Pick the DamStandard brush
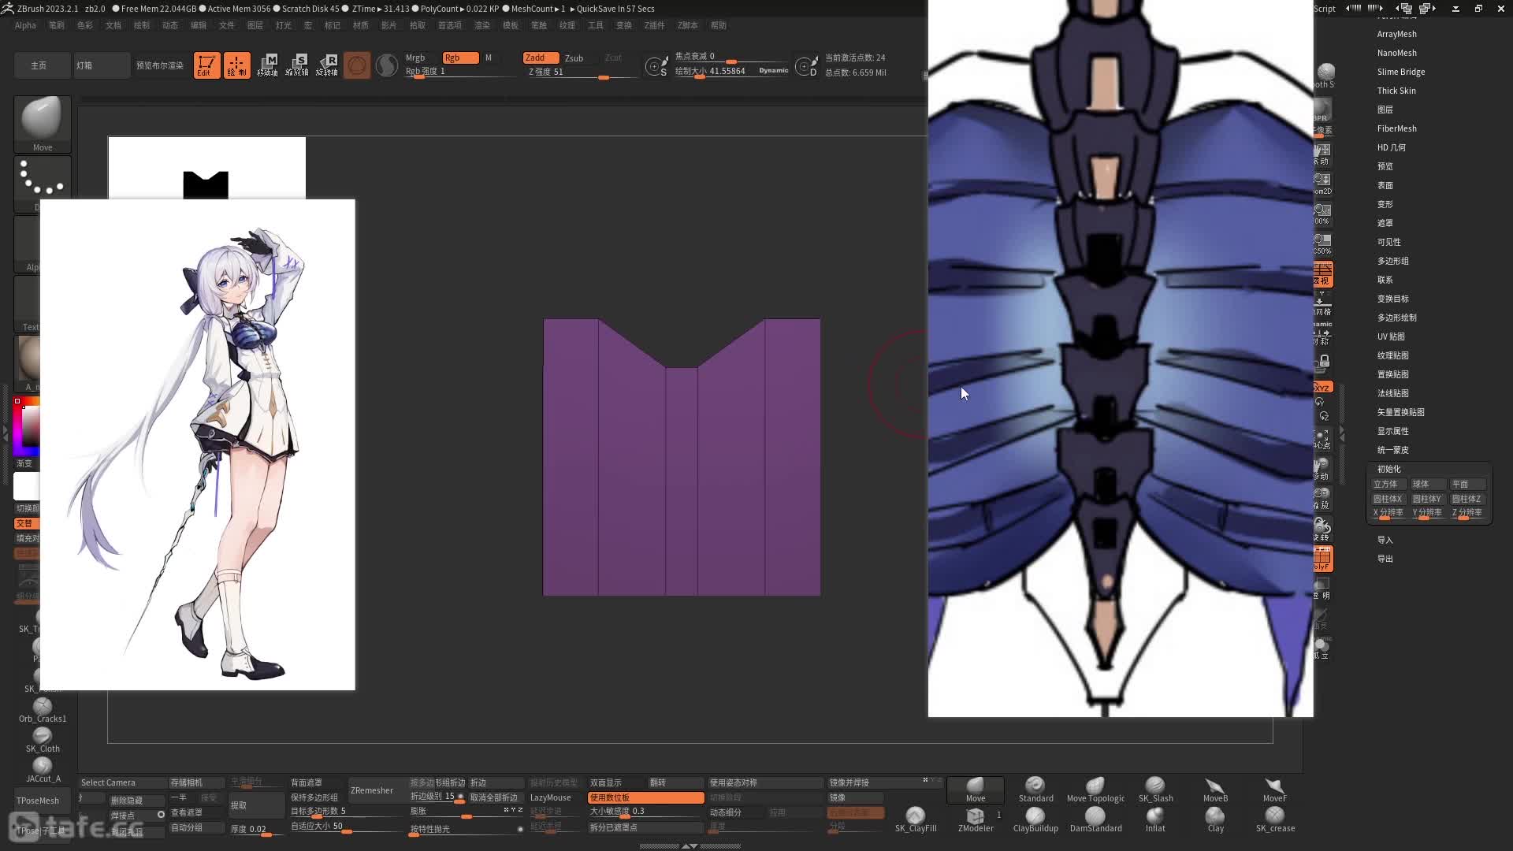 pos(1095,819)
